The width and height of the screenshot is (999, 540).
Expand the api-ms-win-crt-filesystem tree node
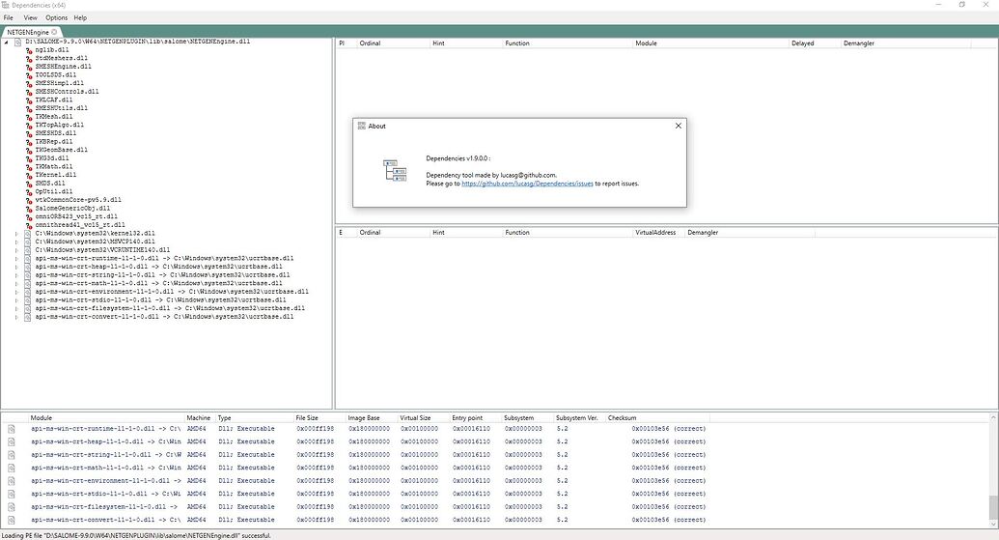(16, 308)
